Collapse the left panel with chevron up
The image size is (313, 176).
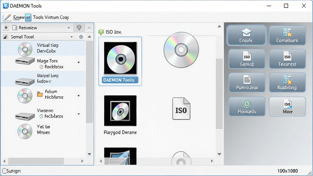click(90, 28)
